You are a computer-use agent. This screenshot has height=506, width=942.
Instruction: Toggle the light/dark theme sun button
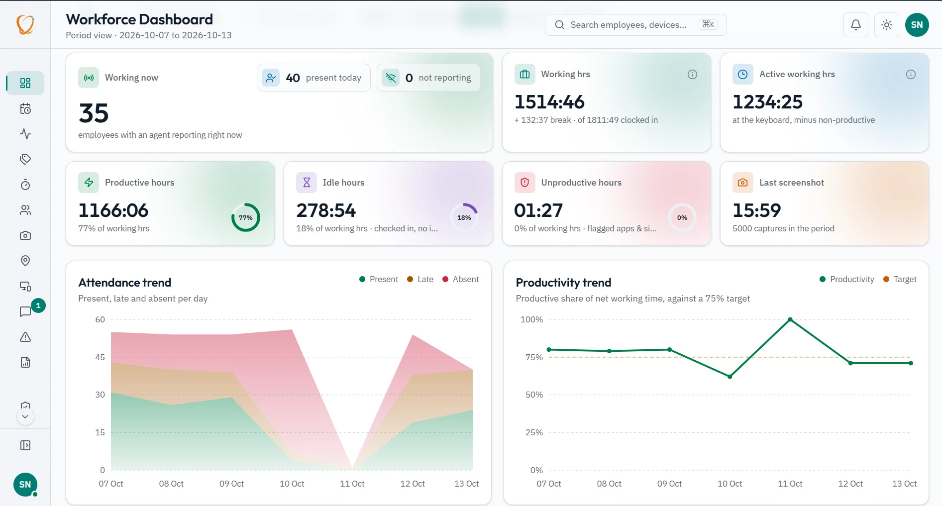point(887,25)
